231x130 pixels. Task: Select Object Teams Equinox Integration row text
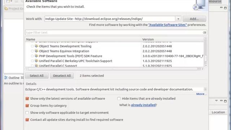click(x=64, y=51)
